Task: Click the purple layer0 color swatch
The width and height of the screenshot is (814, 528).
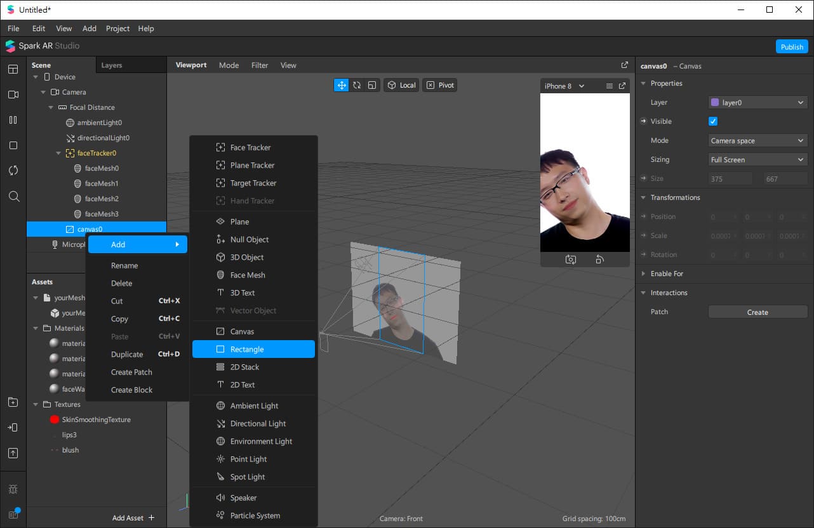Action: (716, 102)
